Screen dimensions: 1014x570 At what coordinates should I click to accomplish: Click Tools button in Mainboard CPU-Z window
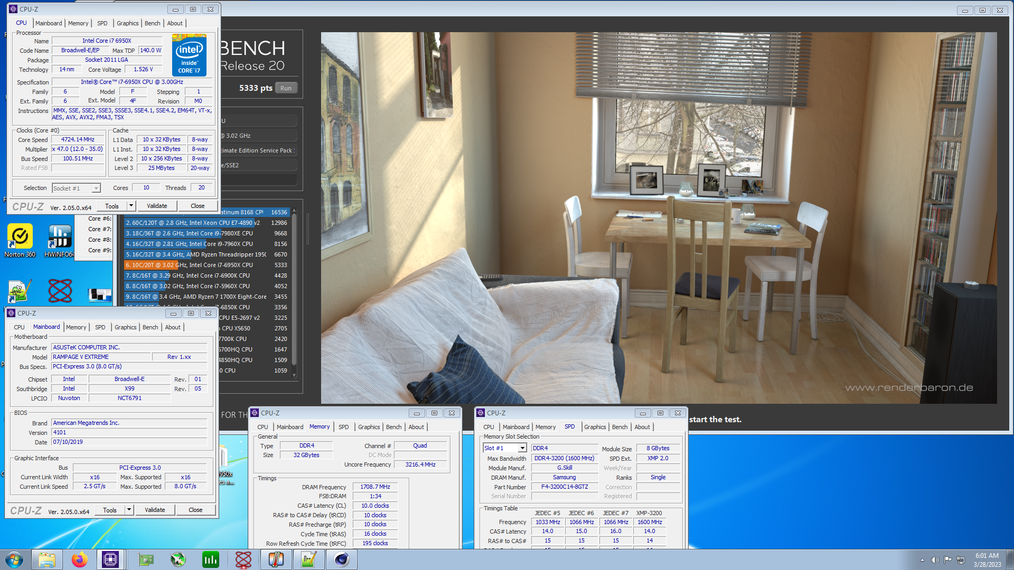(110, 510)
